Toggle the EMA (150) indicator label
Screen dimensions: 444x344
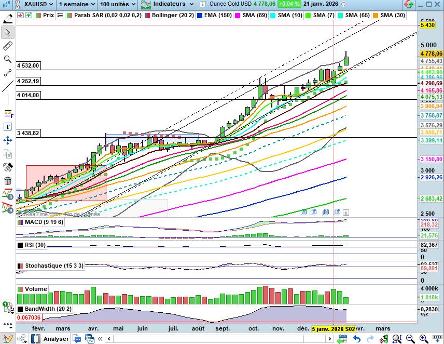point(217,15)
